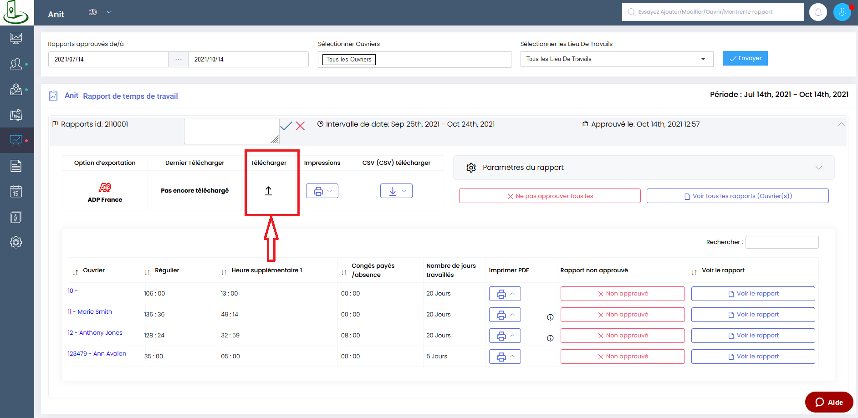
Task: Collapse the report 2110001 section
Action: pyautogui.click(x=841, y=124)
